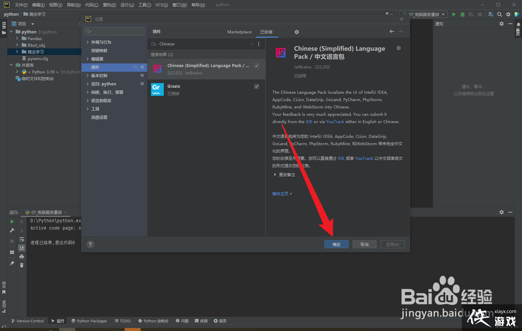Open the 文件(F) menu
Image resolution: width=522 pixels, height=331 pixels.
click(x=21, y=5)
